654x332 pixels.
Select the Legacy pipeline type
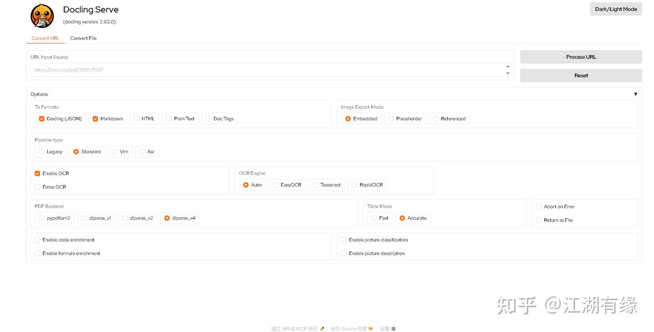(x=42, y=152)
